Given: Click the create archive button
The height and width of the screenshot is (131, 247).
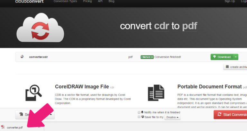Looking at the screenshot, I should (235, 67).
